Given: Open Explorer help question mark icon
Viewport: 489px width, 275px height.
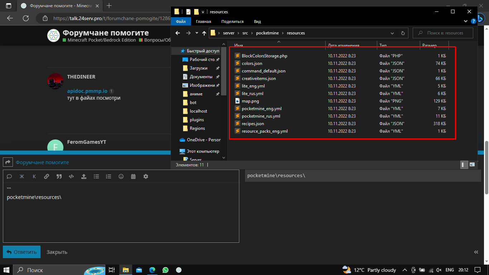Looking at the screenshot, I should click(473, 22).
